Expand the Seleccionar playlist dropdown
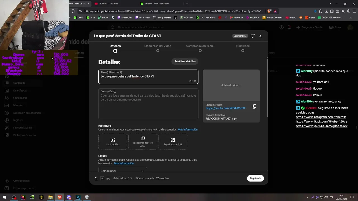This screenshot has height=201, width=358. point(123,170)
